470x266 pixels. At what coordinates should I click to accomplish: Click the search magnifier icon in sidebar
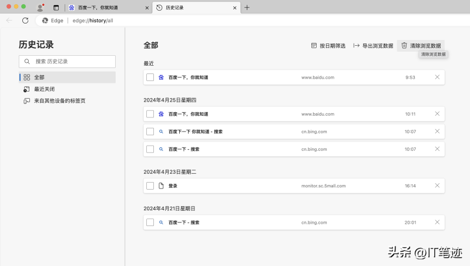(27, 62)
